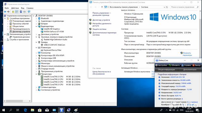This screenshot has height=113, width=202.
Task: Open the Справка menu in Computer Management
Action: tap(30, 8)
